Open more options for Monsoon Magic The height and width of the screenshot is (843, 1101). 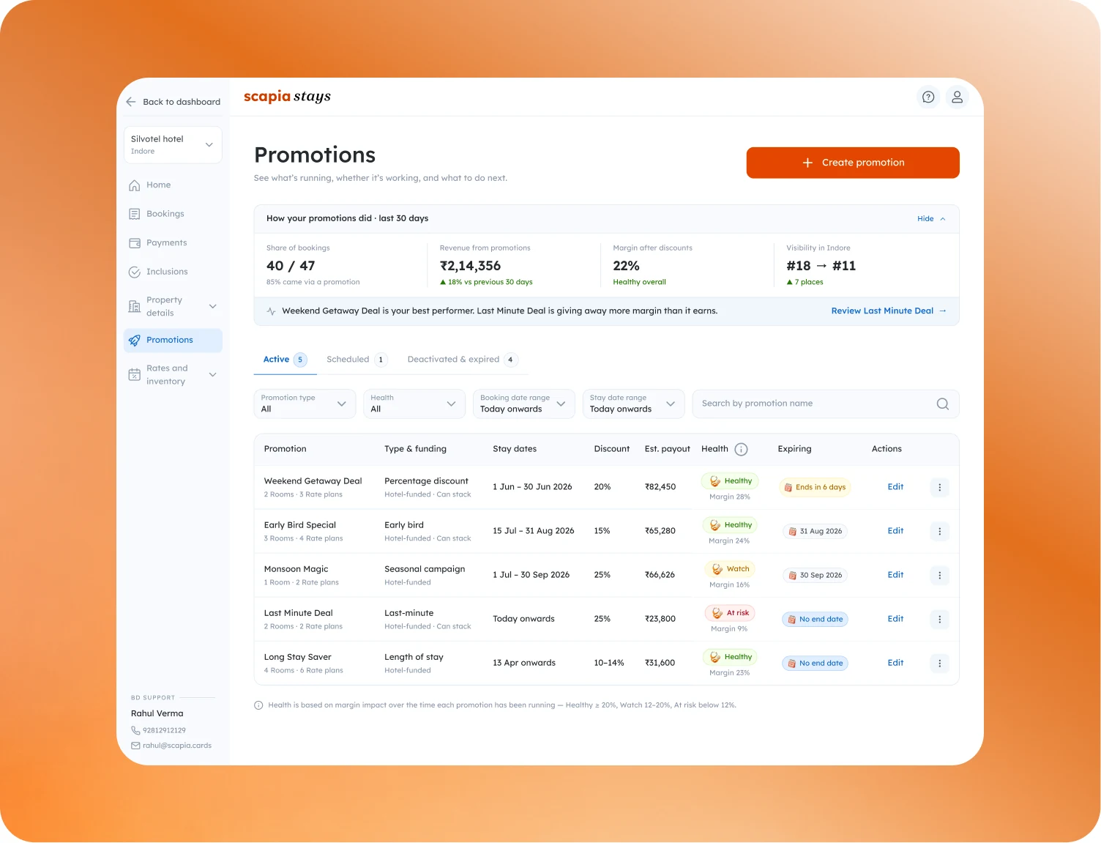pyautogui.click(x=940, y=575)
